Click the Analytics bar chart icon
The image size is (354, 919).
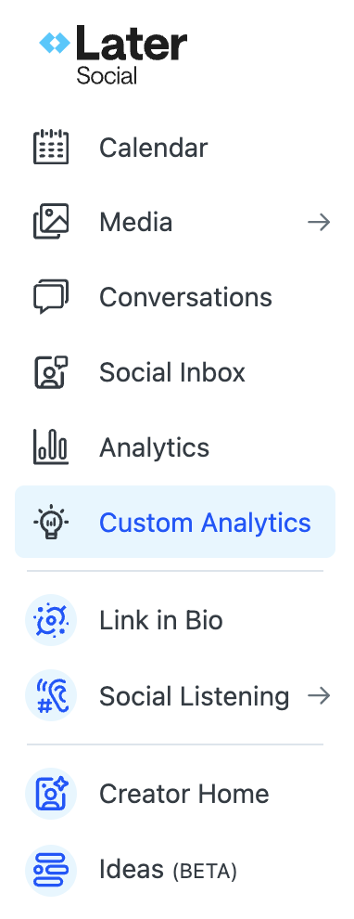coord(51,447)
